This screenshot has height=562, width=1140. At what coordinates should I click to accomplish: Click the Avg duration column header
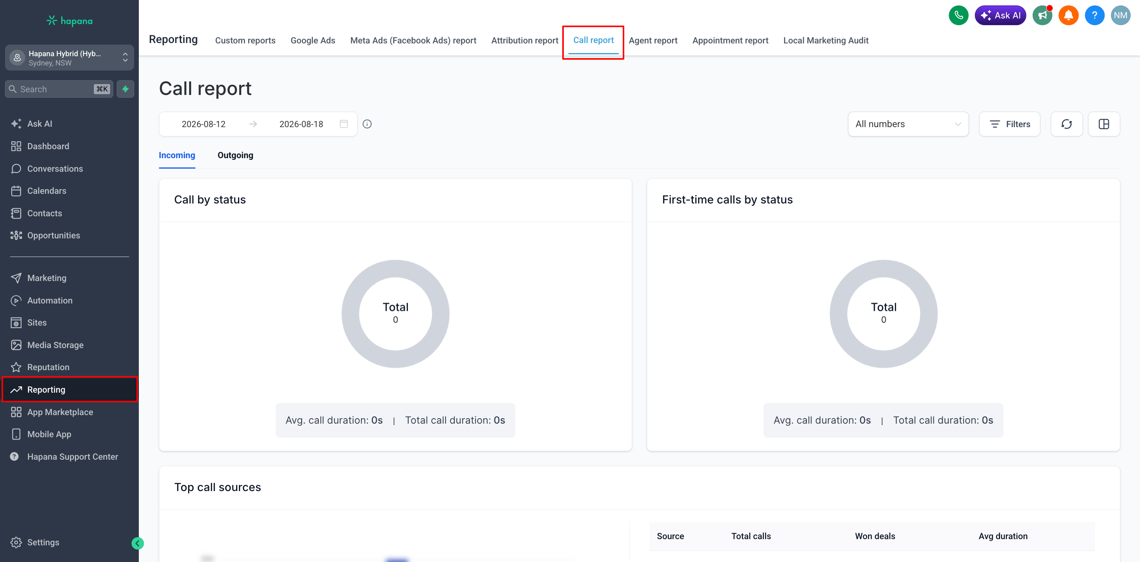pyautogui.click(x=1003, y=536)
